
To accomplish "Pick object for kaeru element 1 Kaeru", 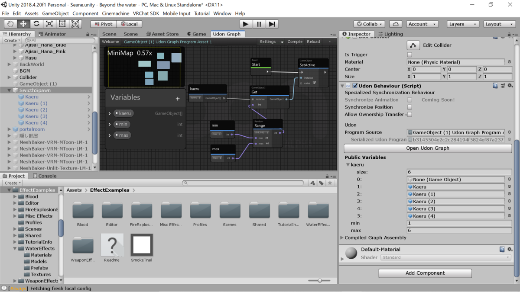I will coord(509,187).
